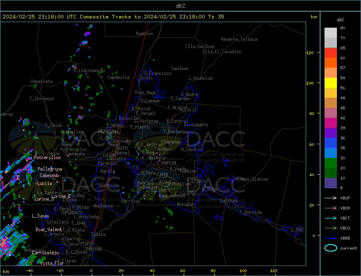Select the green 30 dBZ color swatch
The image size is (361, 276).
pyautogui.click(x=331, y=163)
